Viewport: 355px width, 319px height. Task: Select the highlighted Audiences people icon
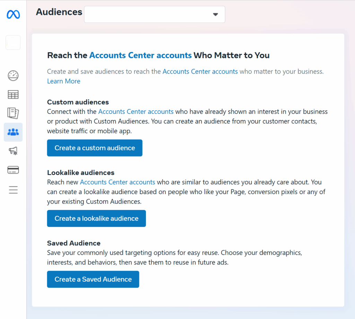(13, 132)
